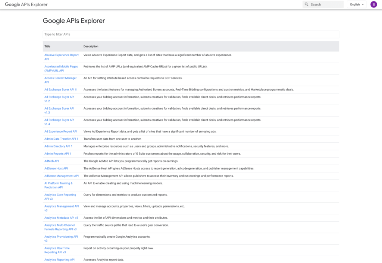Open Analytics Real Time Reporting API

[57, 248]
